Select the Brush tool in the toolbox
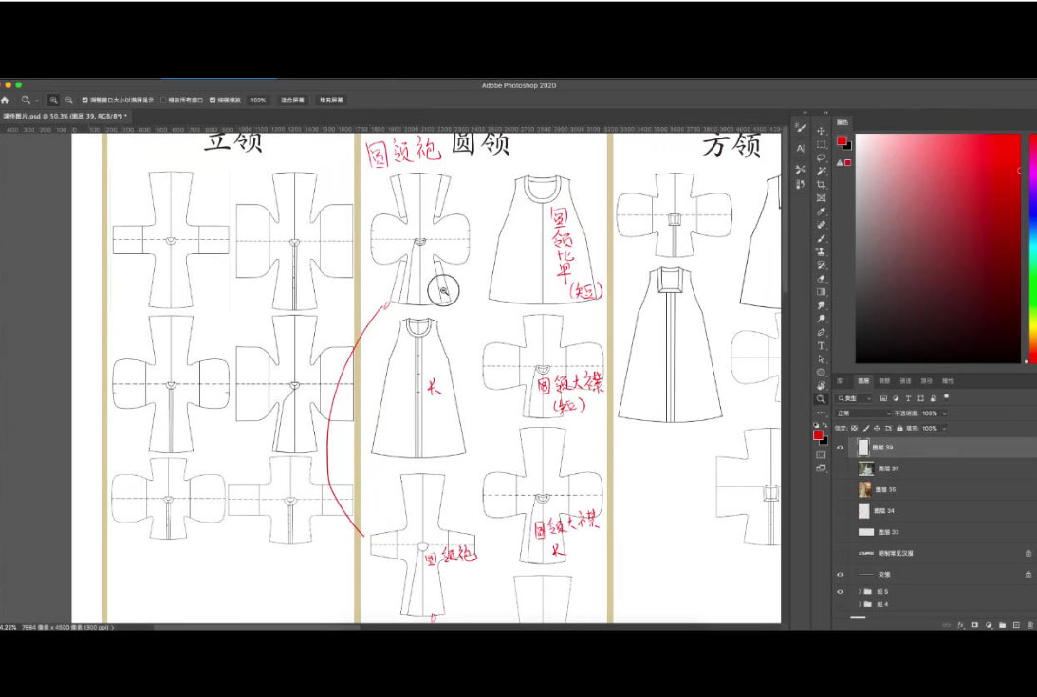The image size is (1037, 697). point(821,238)
